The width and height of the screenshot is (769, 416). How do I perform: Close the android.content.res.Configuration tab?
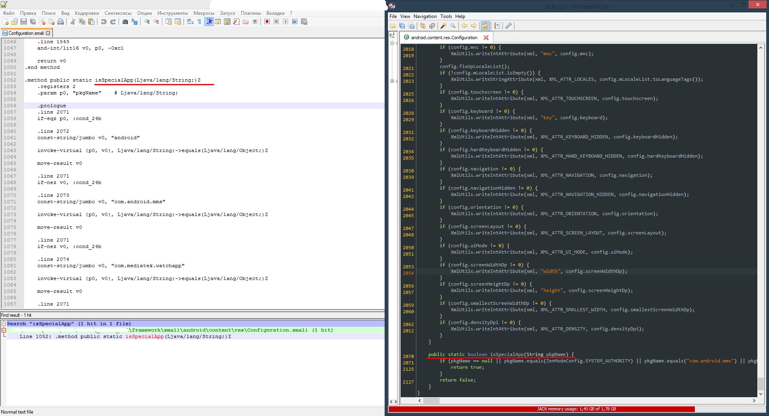click(486, 38)
